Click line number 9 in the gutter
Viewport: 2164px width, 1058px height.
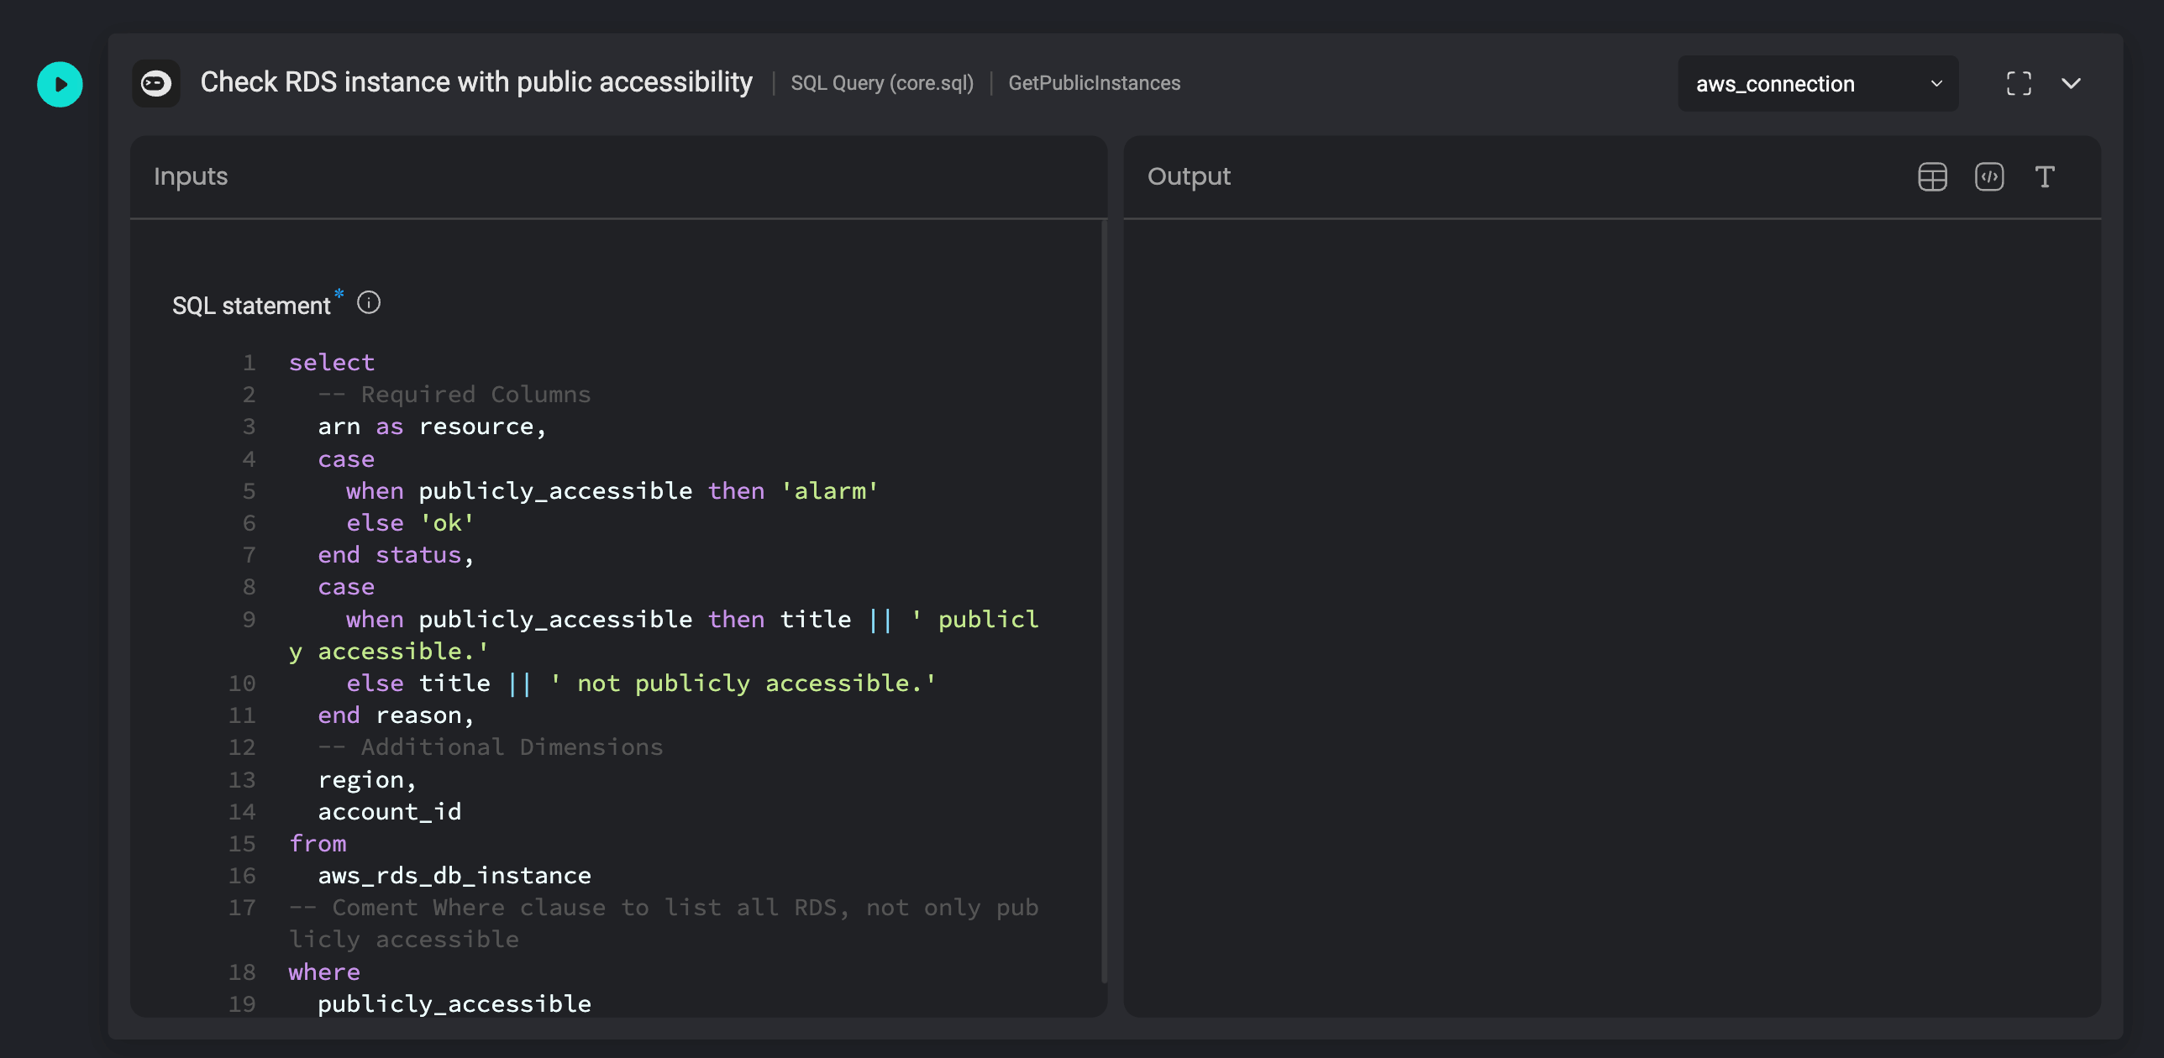pyautogui.click(x=249, y=620)
